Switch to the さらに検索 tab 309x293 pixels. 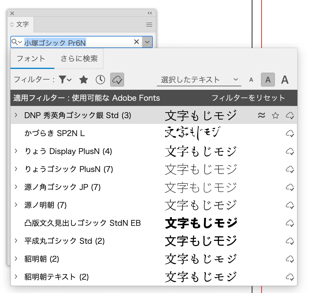[79, 58]
